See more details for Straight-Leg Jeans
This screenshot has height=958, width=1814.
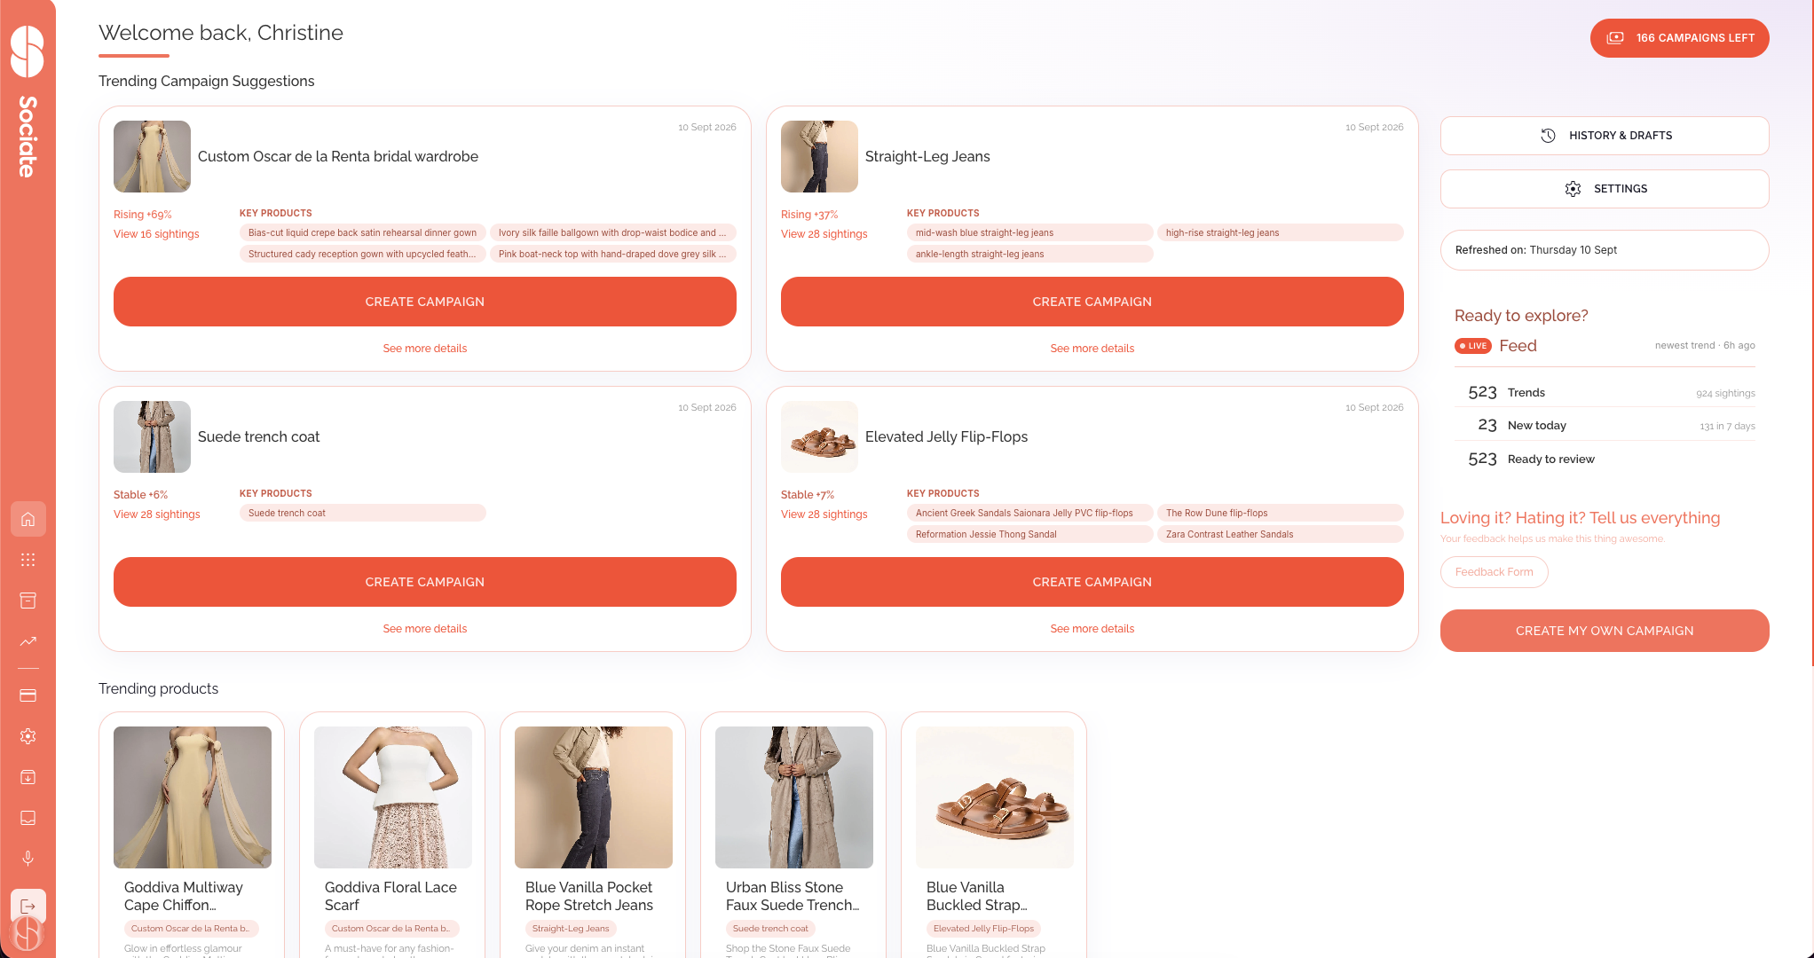click(x=1092, y=349)
